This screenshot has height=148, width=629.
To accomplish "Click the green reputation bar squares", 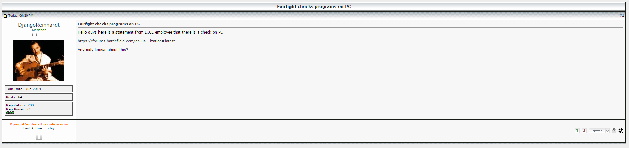I will pyautogui.click(x=10, y=113).
